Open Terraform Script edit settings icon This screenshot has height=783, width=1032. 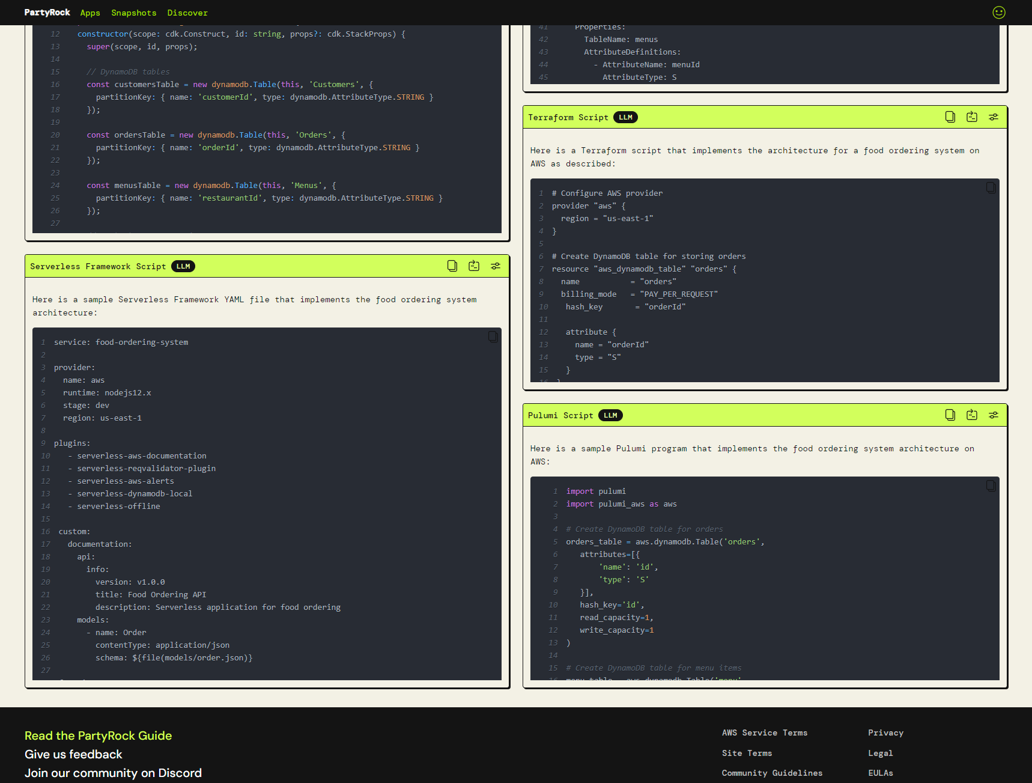(x=994, y=117)
